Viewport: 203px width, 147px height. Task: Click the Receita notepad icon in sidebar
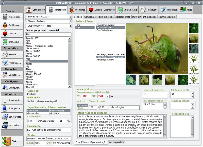[5, 54]
